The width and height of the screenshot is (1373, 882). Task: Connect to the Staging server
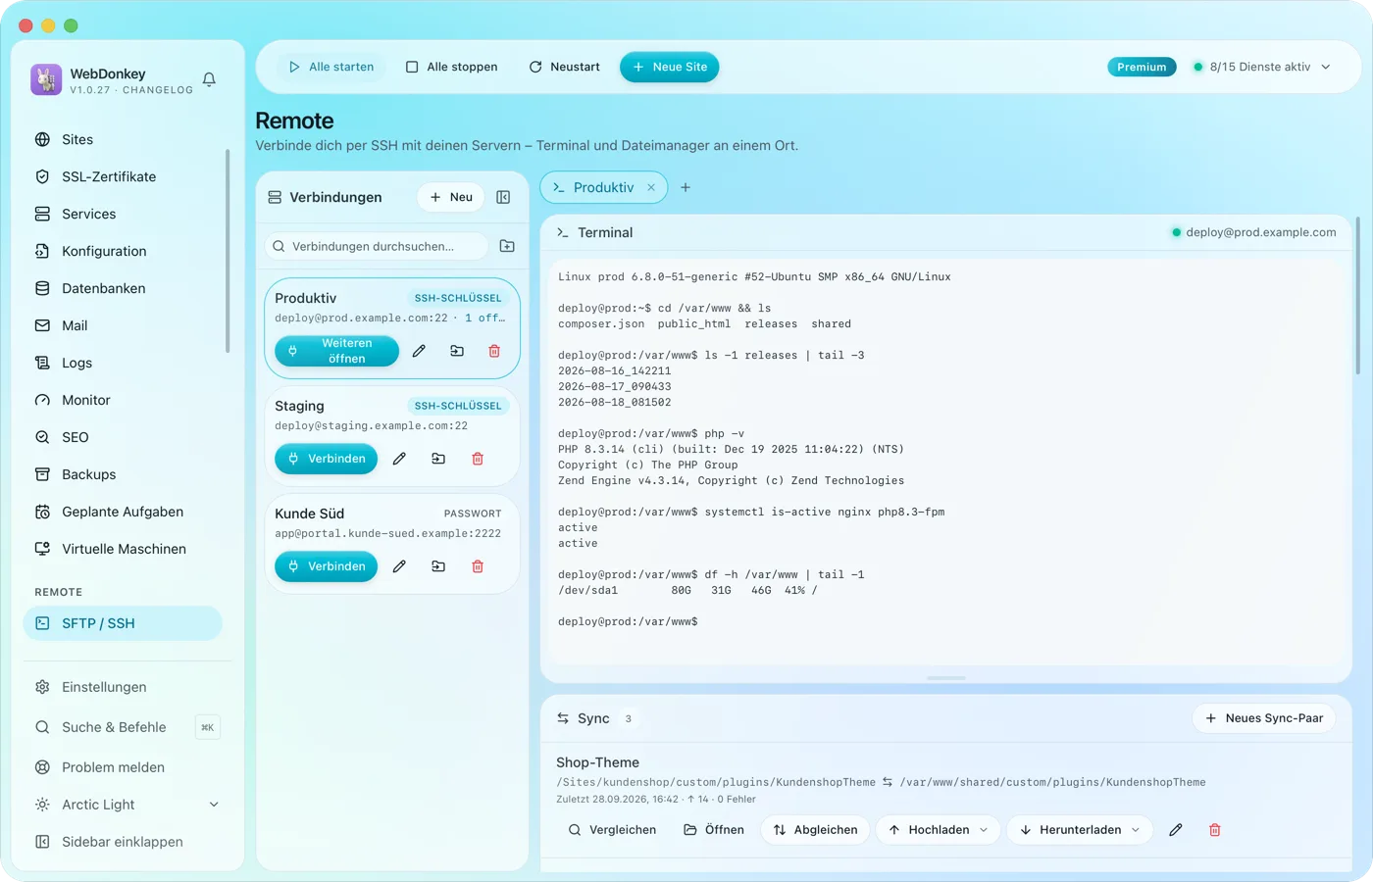(326, 459)
